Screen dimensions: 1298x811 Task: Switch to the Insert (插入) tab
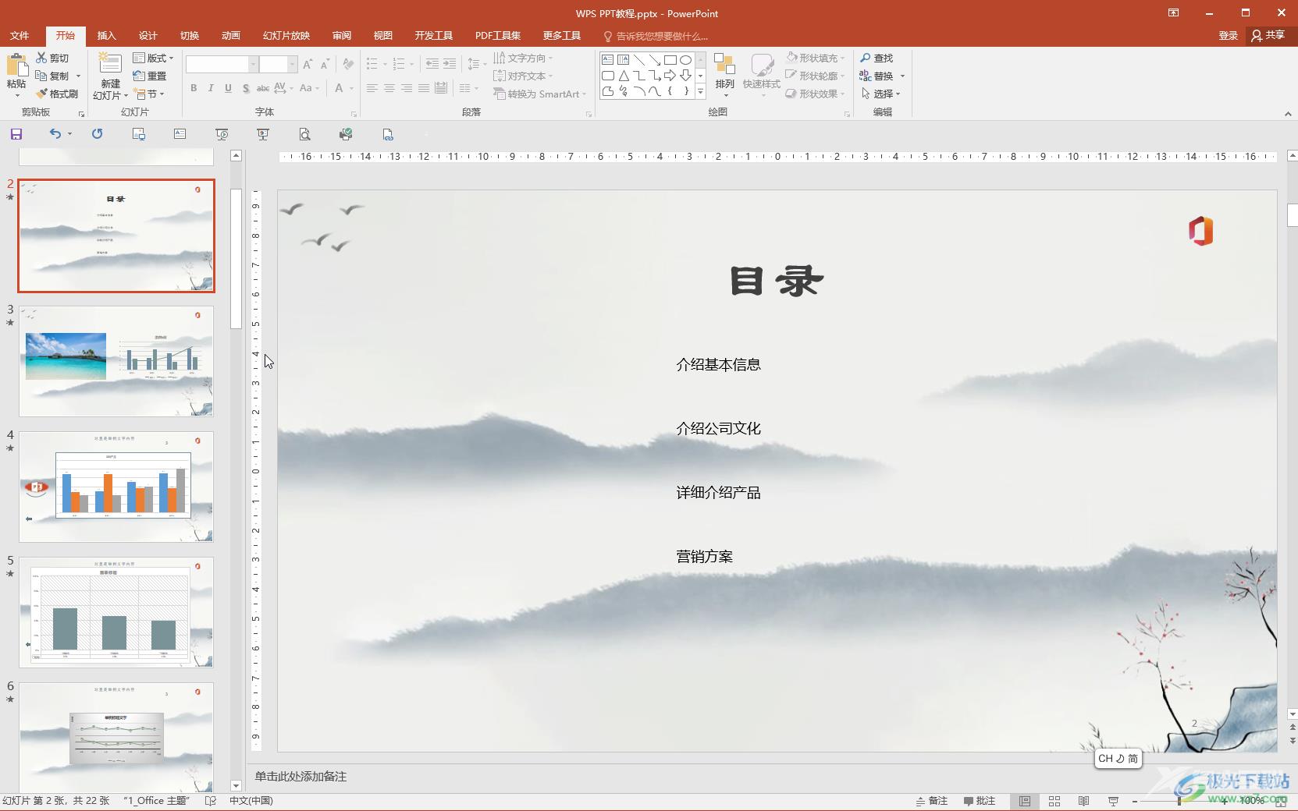pos(106,36)
